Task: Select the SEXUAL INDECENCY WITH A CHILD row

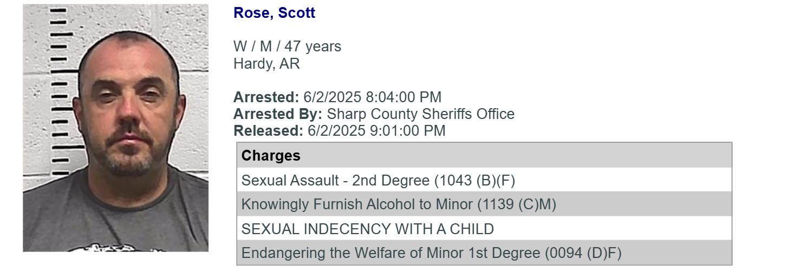Action: click(x=484, y=229)
